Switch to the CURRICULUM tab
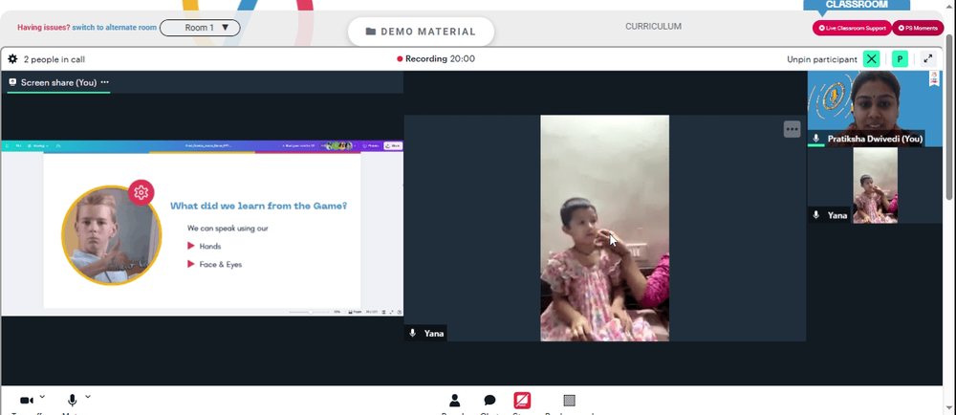The image size is (956, 415). click(653, 26)
